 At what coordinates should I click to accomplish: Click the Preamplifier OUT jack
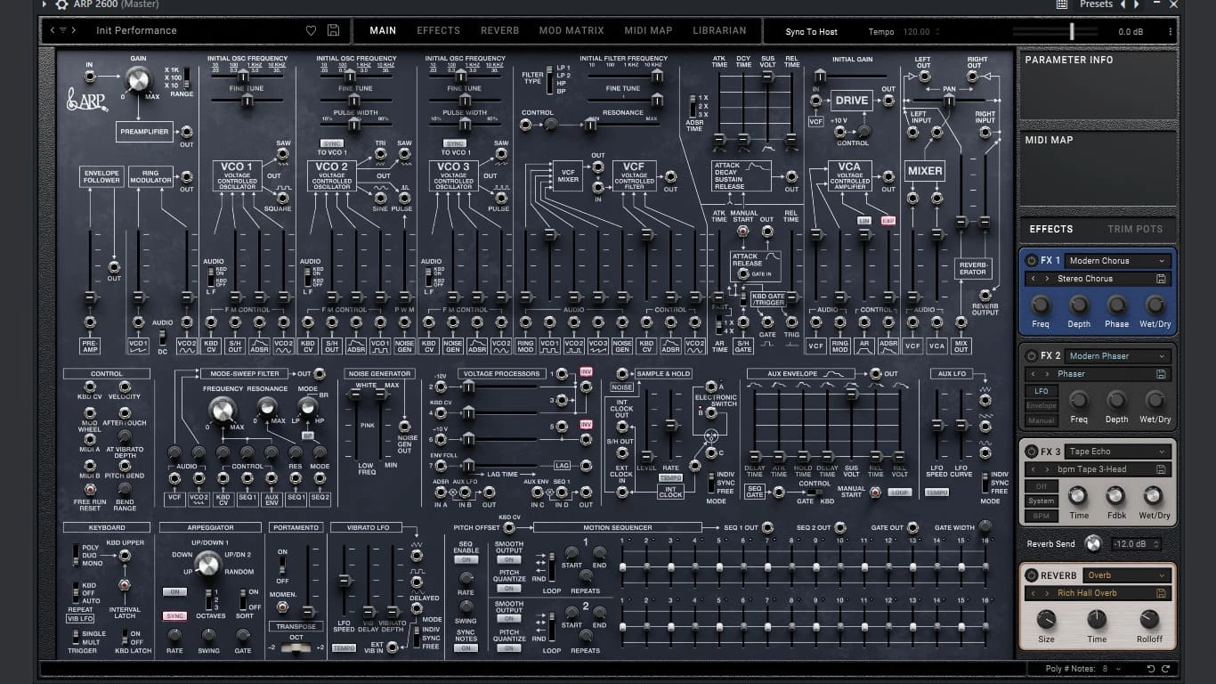coord(186,132)
